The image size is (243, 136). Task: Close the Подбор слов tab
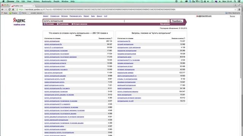[x=33, y=6]
